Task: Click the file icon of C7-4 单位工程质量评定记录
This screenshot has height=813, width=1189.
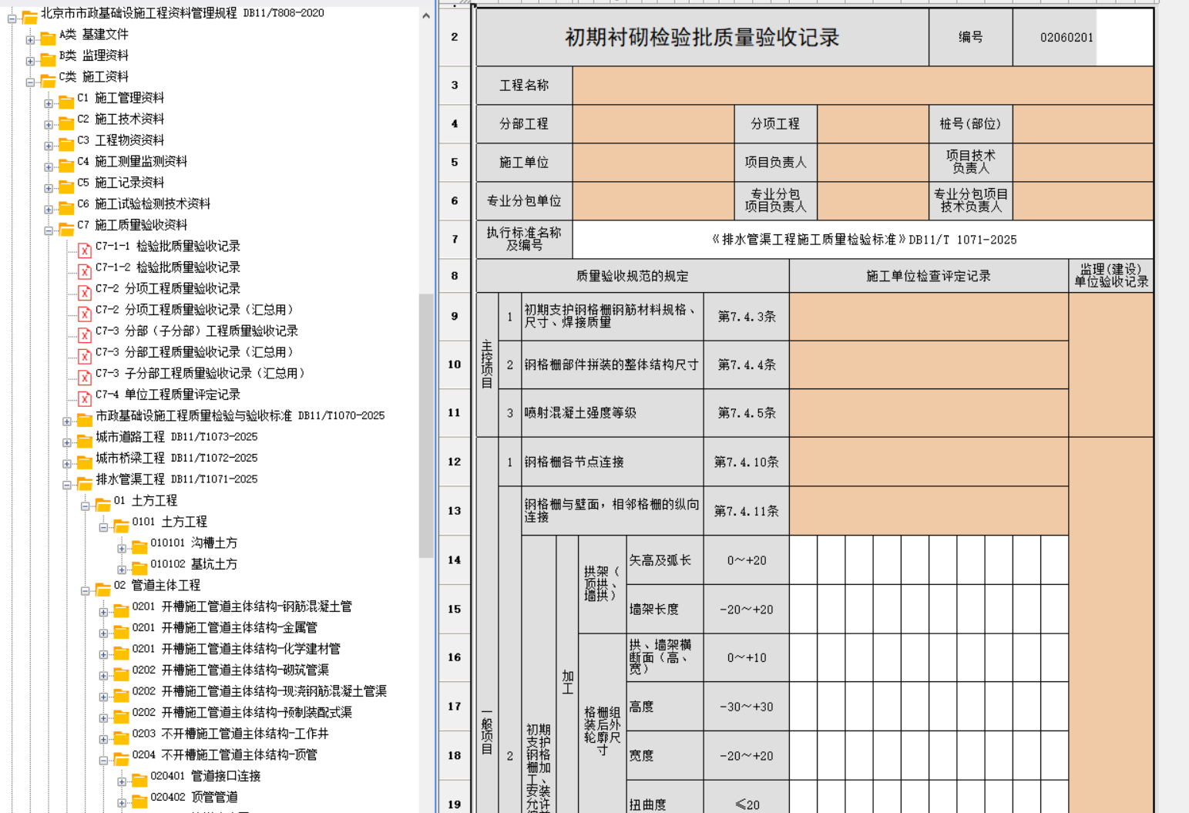Action: pyautogui.click(x=85, y=398)
